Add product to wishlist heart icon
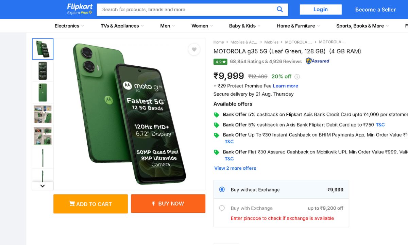 coord(194,49)
